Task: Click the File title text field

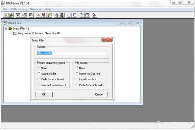Action: click(71, 53)
